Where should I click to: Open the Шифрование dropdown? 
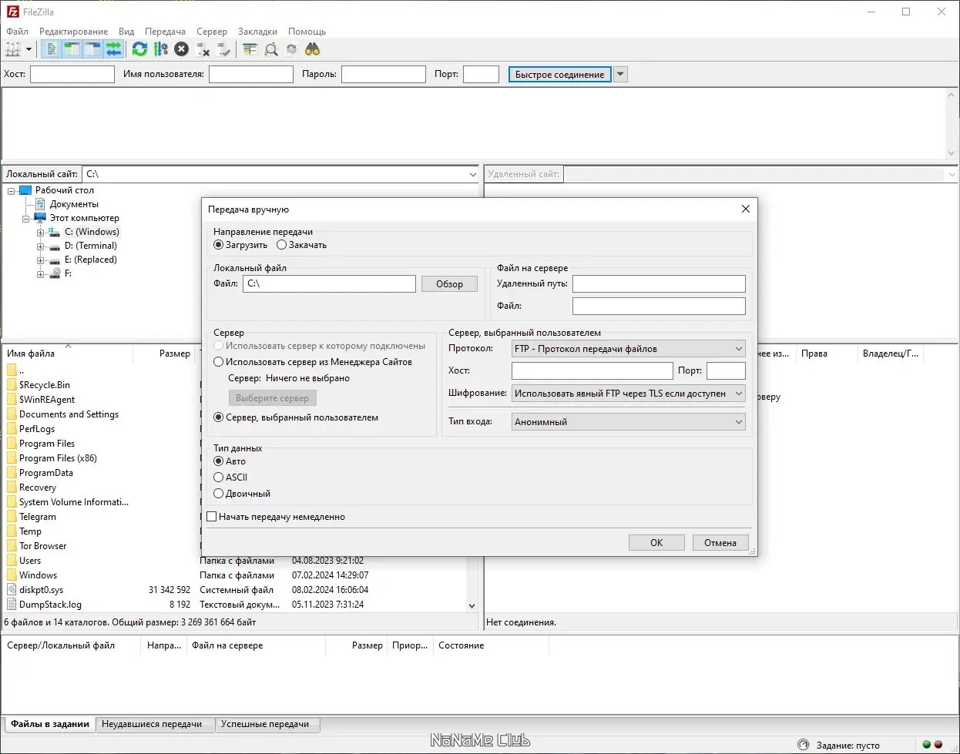pyautogui.click(x=628, y=394)
